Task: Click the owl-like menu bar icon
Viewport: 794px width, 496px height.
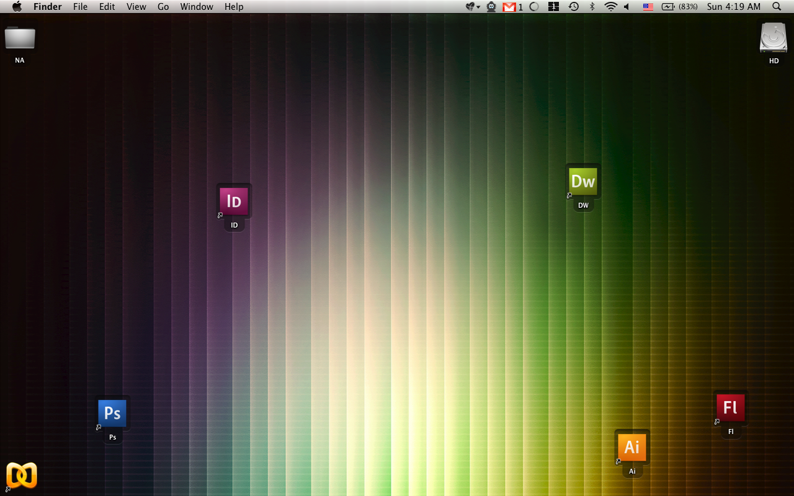Action: tap(491, 7)
